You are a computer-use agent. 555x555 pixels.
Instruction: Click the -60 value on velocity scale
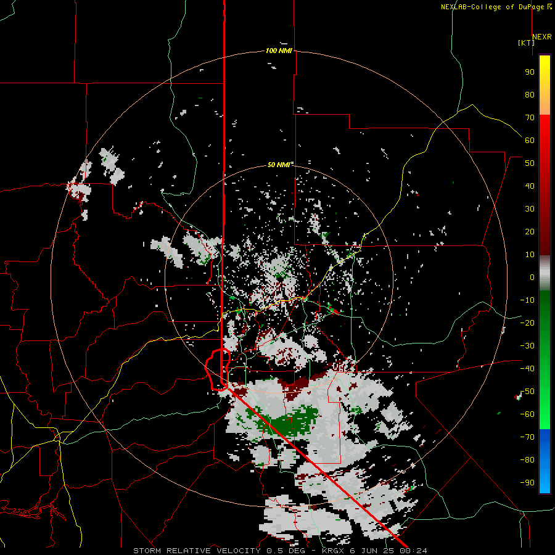[527, 414]
